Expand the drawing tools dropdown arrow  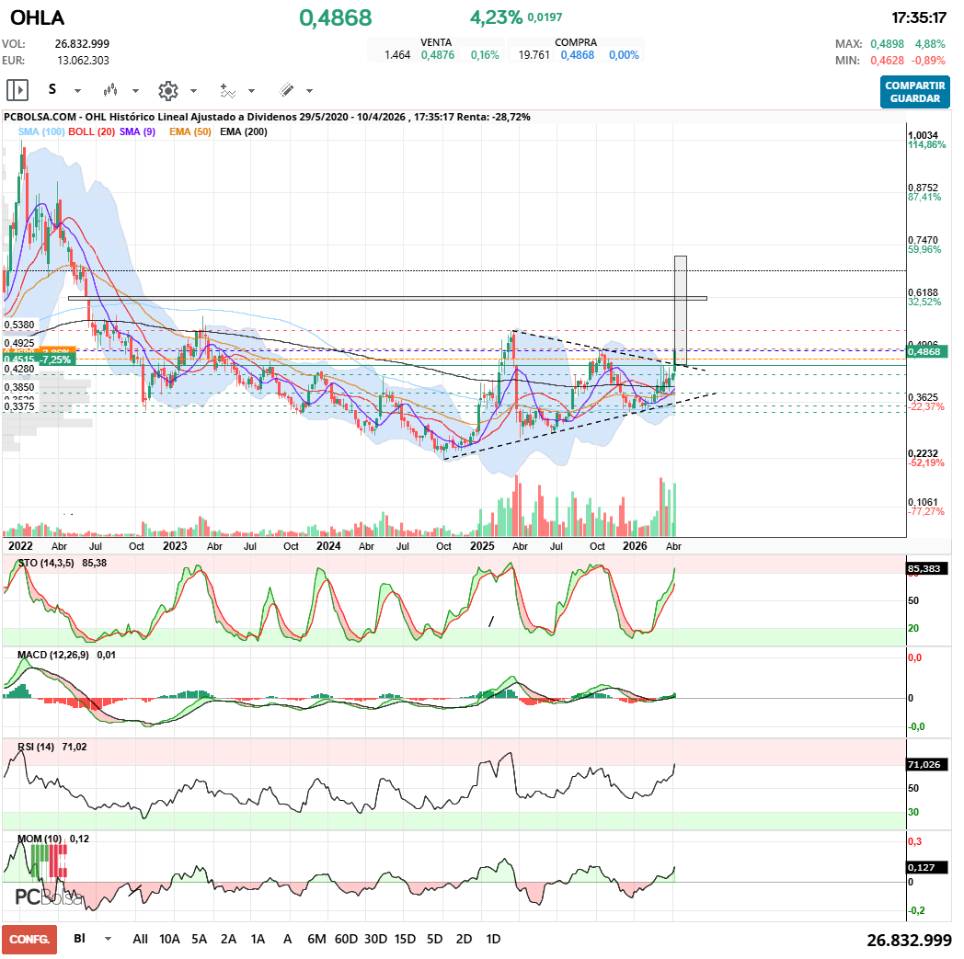[x=309, y=91]
